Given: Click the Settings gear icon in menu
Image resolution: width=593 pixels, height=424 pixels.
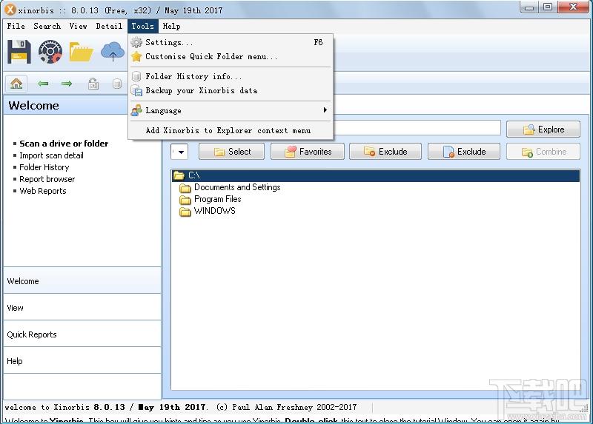Looking at the screenshot, I should click(x=136, y=42).
